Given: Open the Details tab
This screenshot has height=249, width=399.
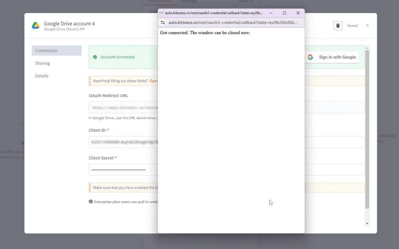Looking at the screenshot, I should point(42,76).
